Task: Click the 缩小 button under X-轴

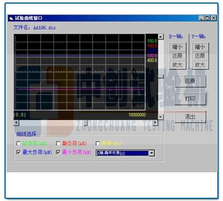Action: pos(178,47)
